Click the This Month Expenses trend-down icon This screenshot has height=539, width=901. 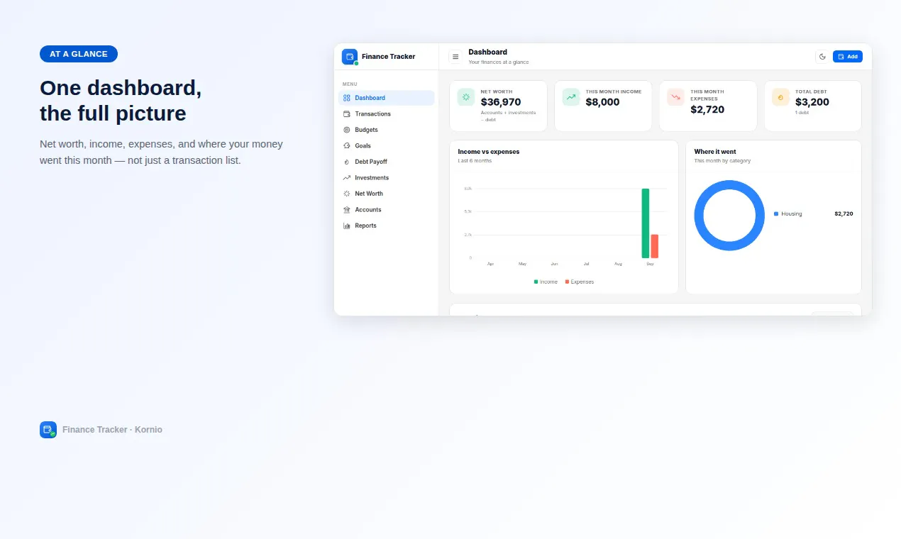(676, 97)
